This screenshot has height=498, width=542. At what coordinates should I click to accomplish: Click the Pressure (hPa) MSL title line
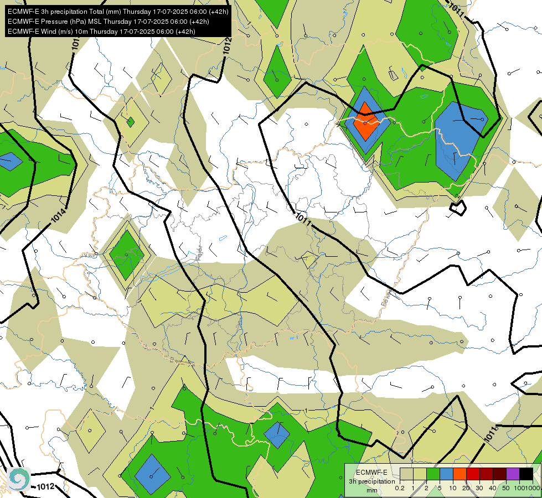(x=108, y=22)
